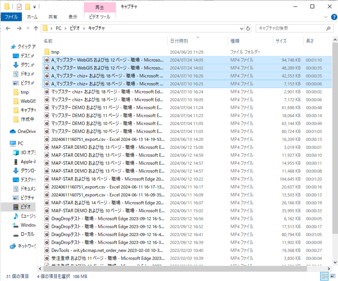Select the マップスター DEMO file sized 80,724 KB

pyautogui.click(x=187, y=131)
